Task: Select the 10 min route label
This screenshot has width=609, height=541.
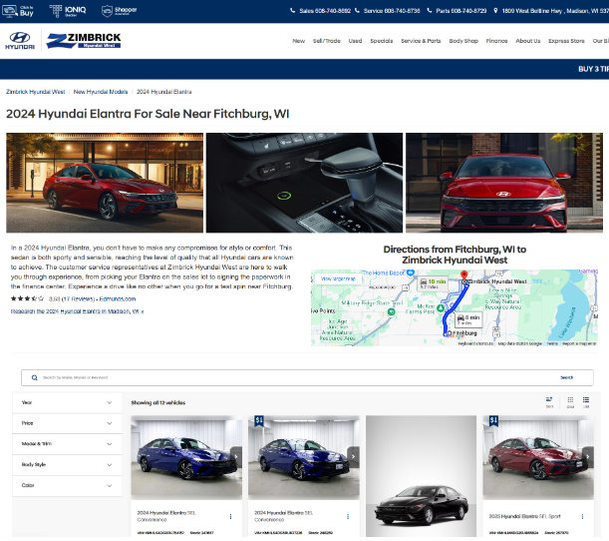Action: (x=433, y=283)
